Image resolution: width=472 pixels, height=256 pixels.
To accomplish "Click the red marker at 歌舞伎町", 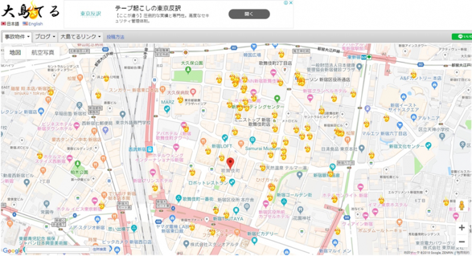I will 230,163.
